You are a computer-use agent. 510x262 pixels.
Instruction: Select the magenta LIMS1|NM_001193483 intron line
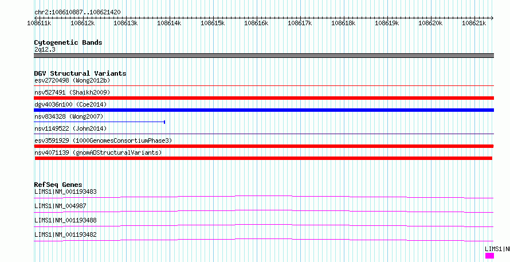(264, 197)
